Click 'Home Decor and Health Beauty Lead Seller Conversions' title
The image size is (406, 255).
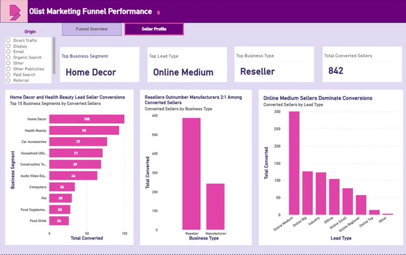point(67,97)
